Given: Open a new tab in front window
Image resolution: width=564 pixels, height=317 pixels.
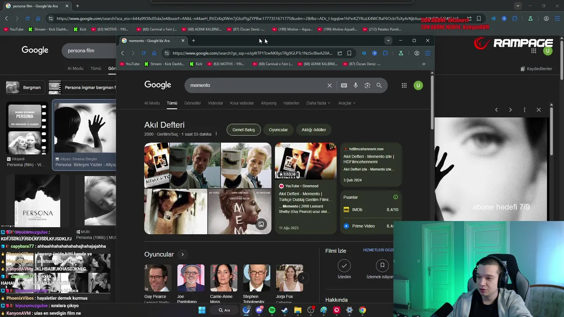Looking at the screenshot, I should [x=193, y=41].
